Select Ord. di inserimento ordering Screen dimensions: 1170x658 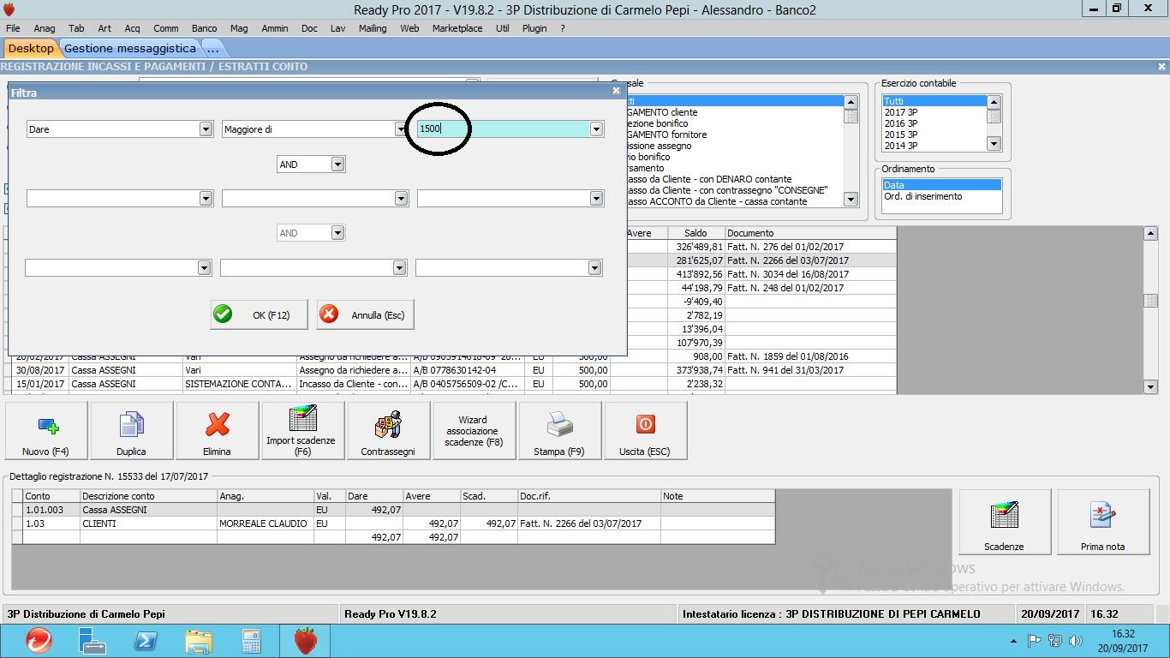coord(941,196)
